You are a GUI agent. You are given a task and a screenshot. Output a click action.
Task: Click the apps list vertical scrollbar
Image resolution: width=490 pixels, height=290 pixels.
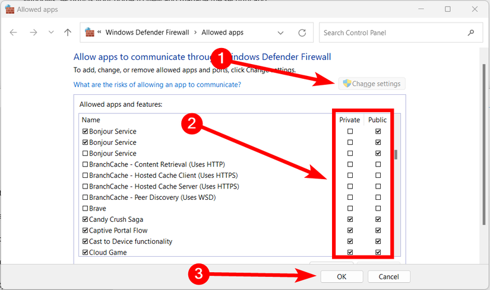coord(396,155)
